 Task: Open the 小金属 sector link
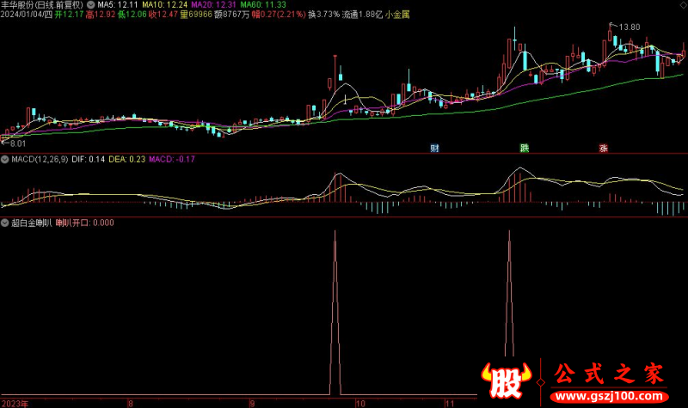pyautogui.click(x=397, y=15)
